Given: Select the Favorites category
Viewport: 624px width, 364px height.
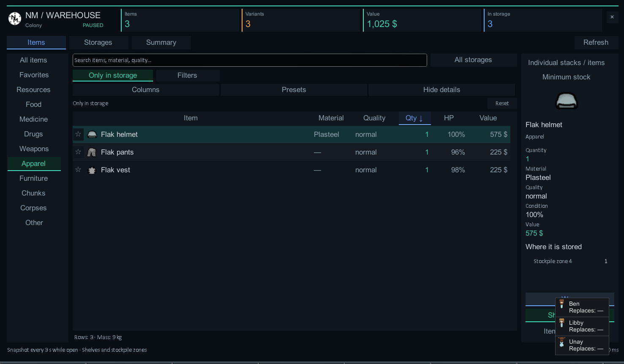Looking at the screenshot, I should (34, 75).
